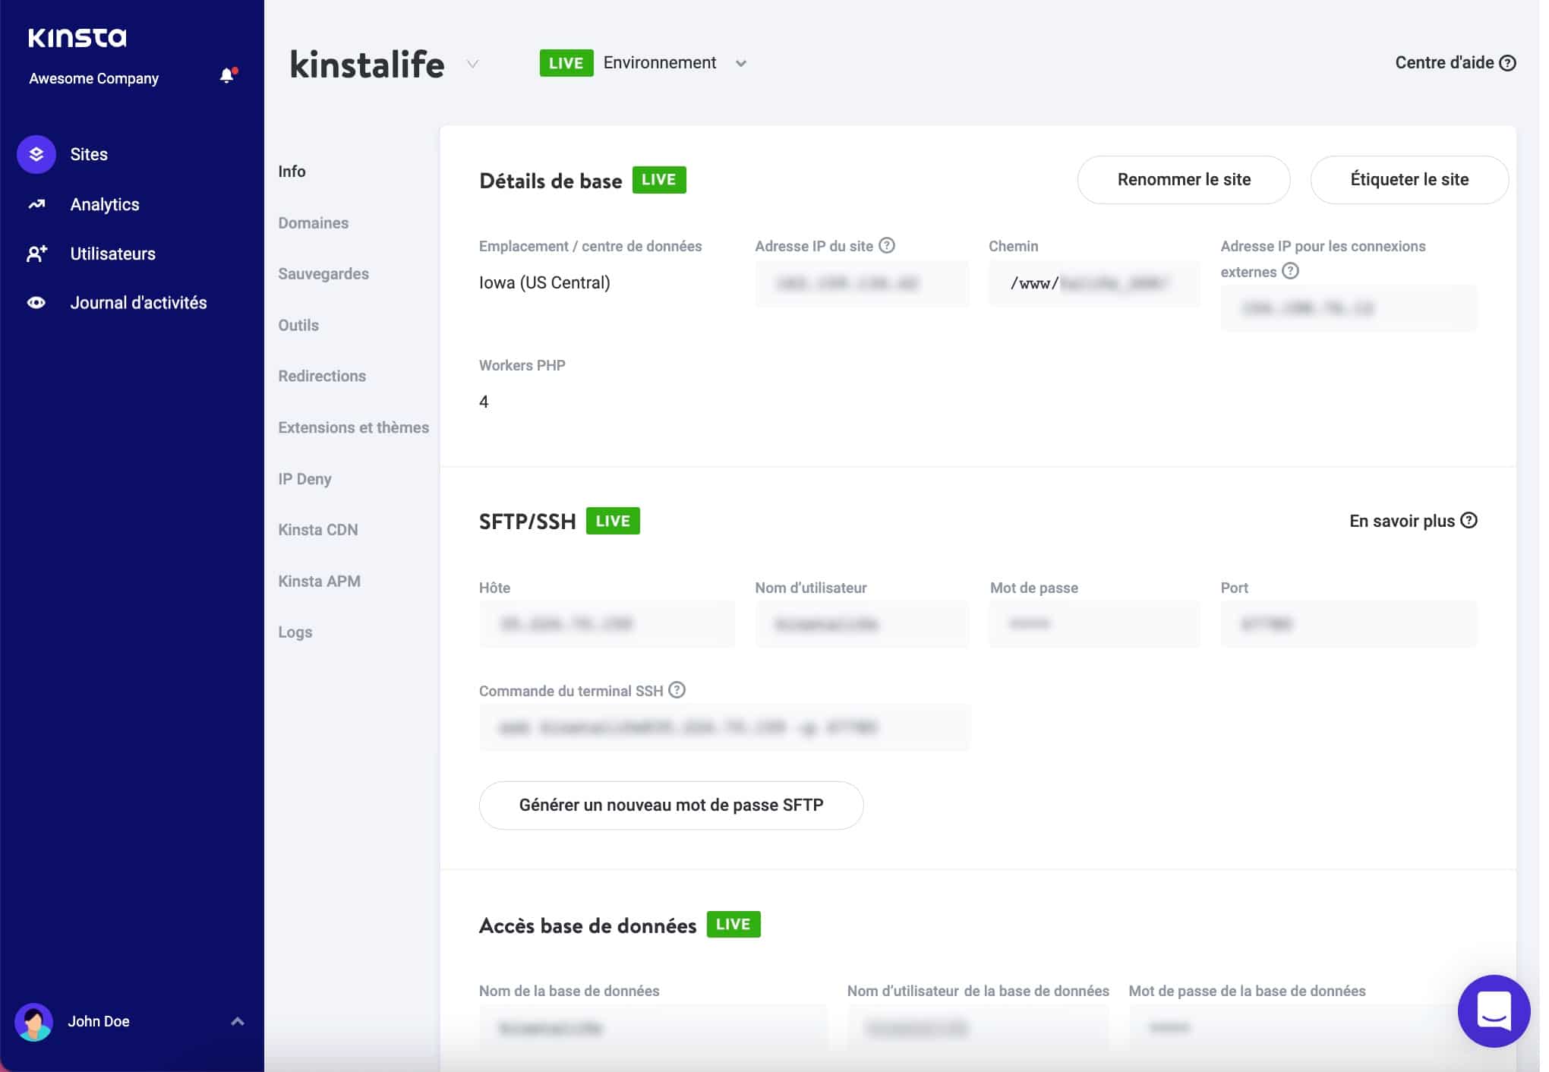Screen dimensions: 1549x1072
Task: Click the help icon beside Adresse IP du site
Action: 887,244
